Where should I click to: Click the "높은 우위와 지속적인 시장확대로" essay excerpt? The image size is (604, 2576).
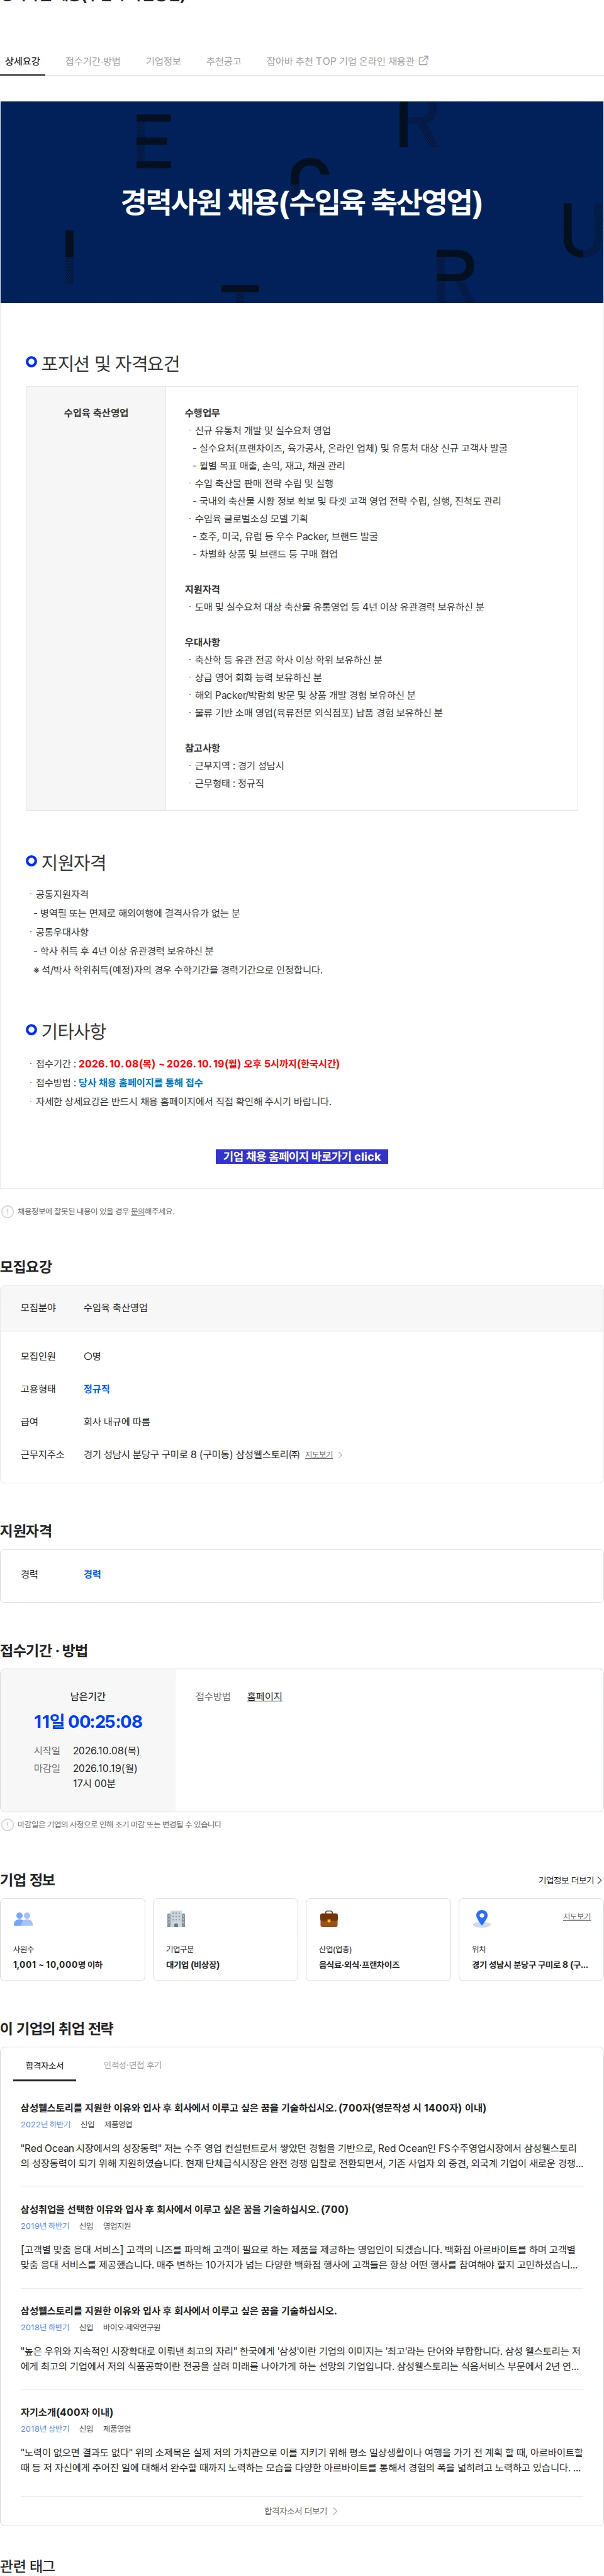click(301, 2358)
